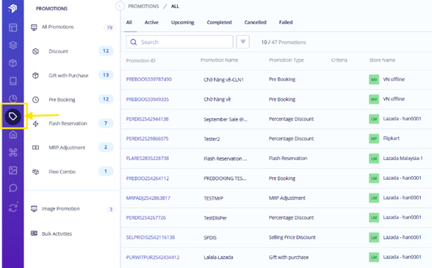Switch to the All tab
Screen dimensions: 432x268
pyautogui.click(x=129, y=22)
